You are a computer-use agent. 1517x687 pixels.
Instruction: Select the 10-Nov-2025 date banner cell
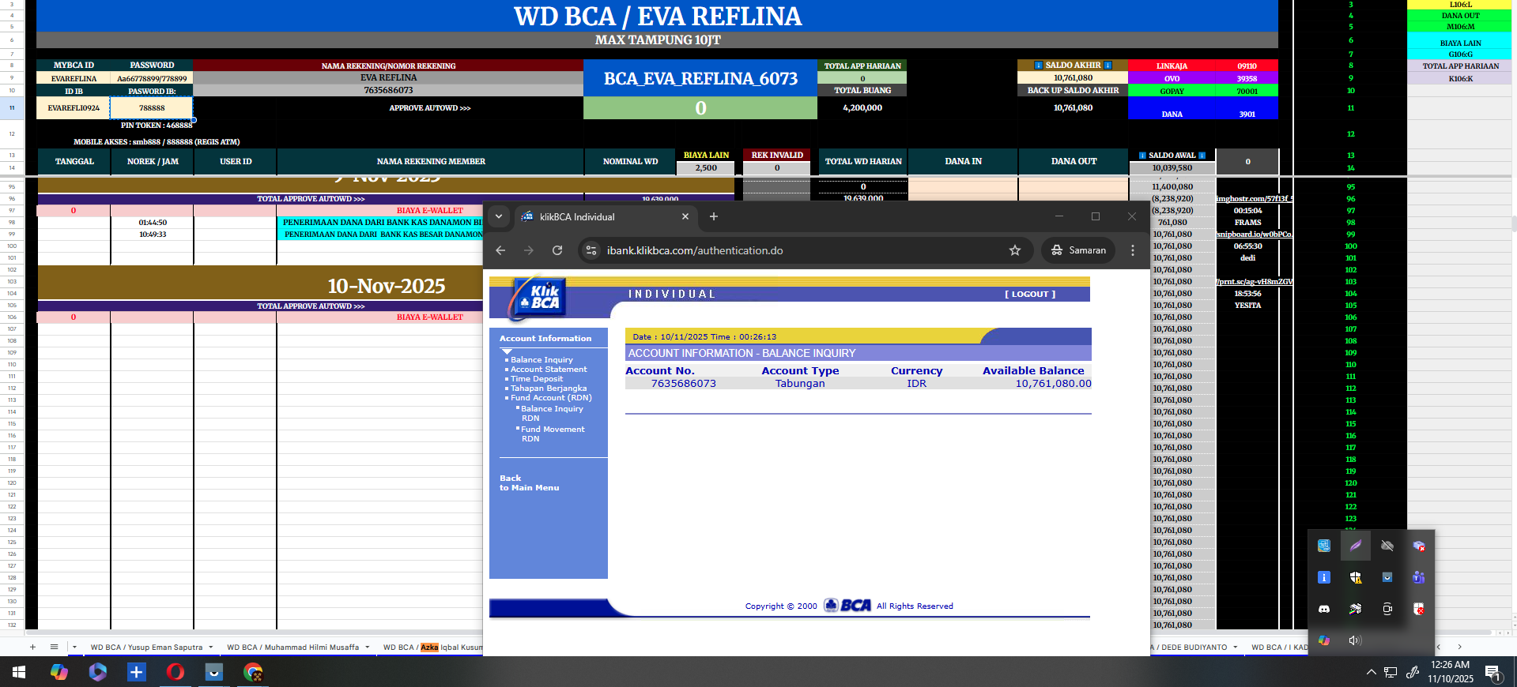(387, 285)
